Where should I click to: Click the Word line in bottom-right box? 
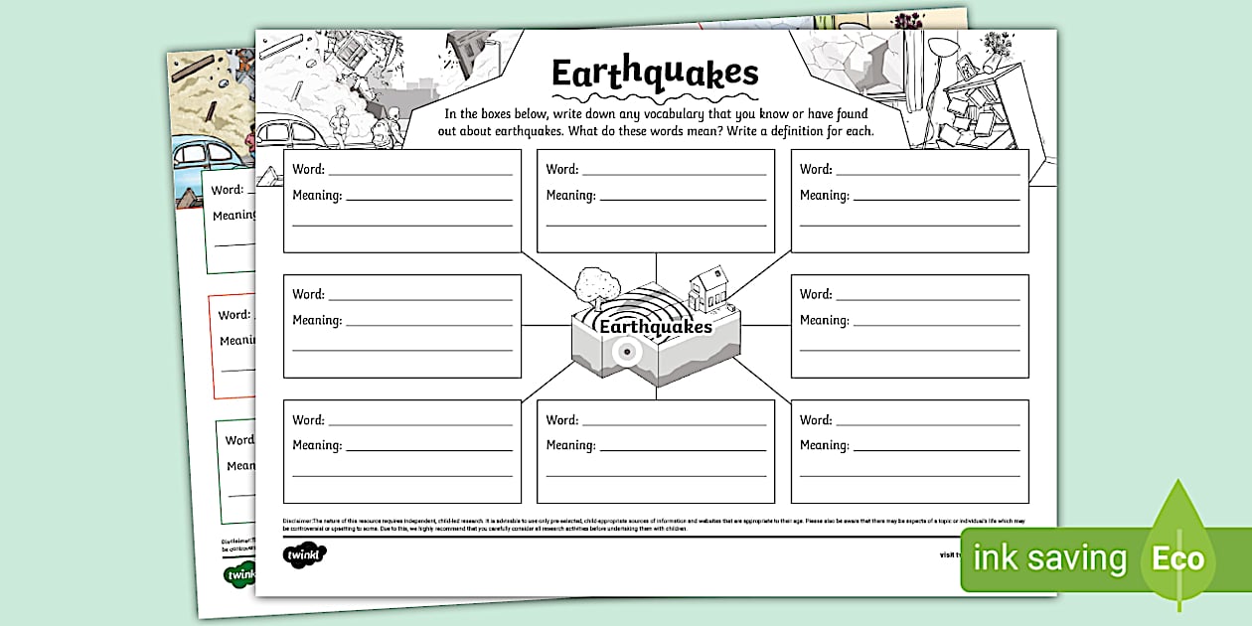pos(909,418)
